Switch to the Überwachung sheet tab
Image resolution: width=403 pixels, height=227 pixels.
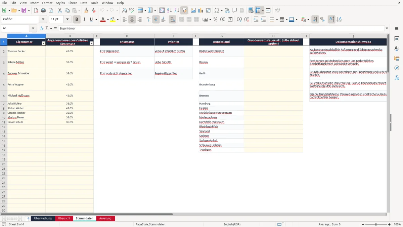pyautogui.click(x=43, y=219)
